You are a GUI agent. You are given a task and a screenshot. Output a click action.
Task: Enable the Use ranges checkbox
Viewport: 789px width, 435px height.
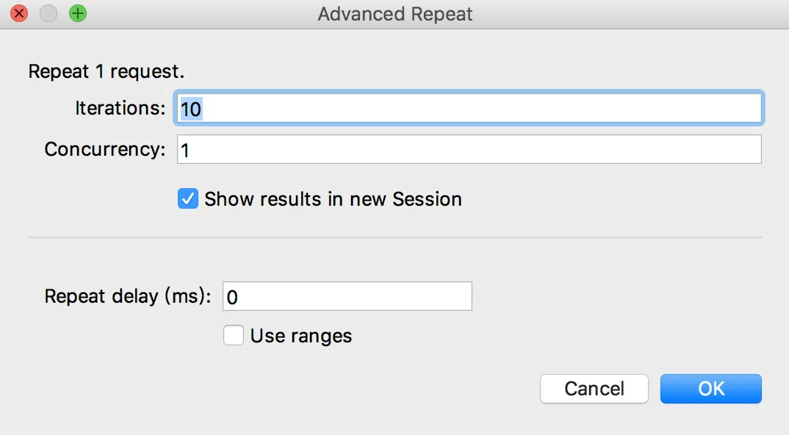coord(234,335)
